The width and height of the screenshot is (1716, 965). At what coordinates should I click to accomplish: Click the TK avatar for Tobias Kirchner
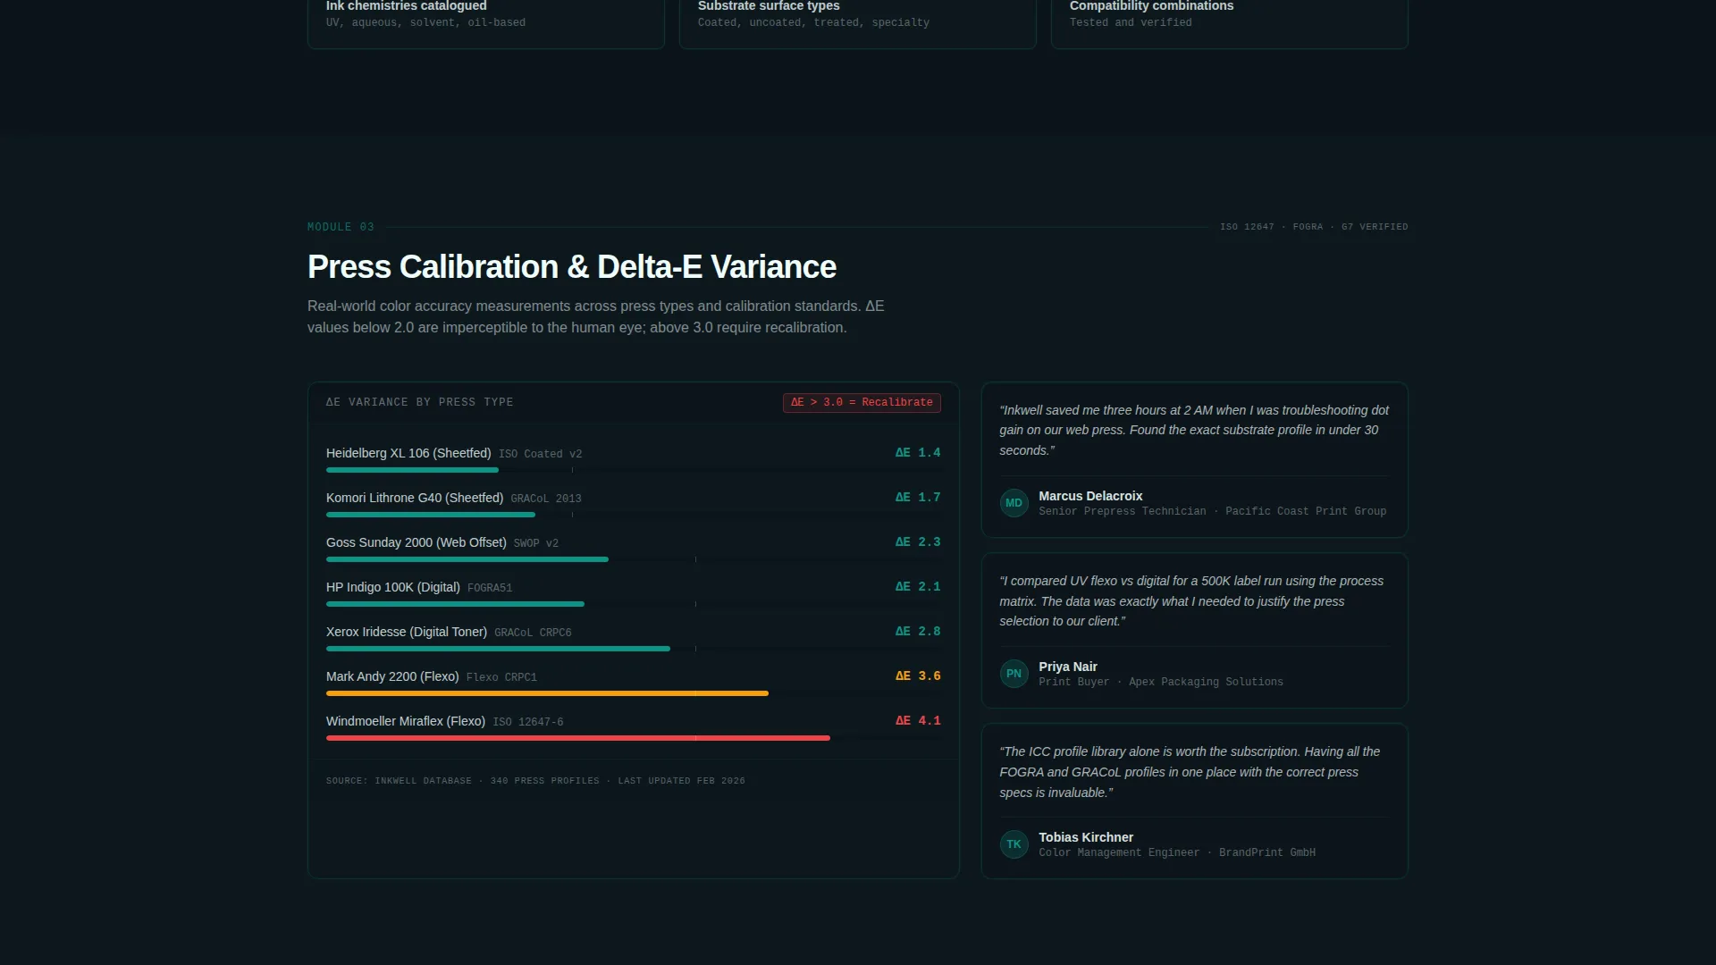[x=1014, y=844]
